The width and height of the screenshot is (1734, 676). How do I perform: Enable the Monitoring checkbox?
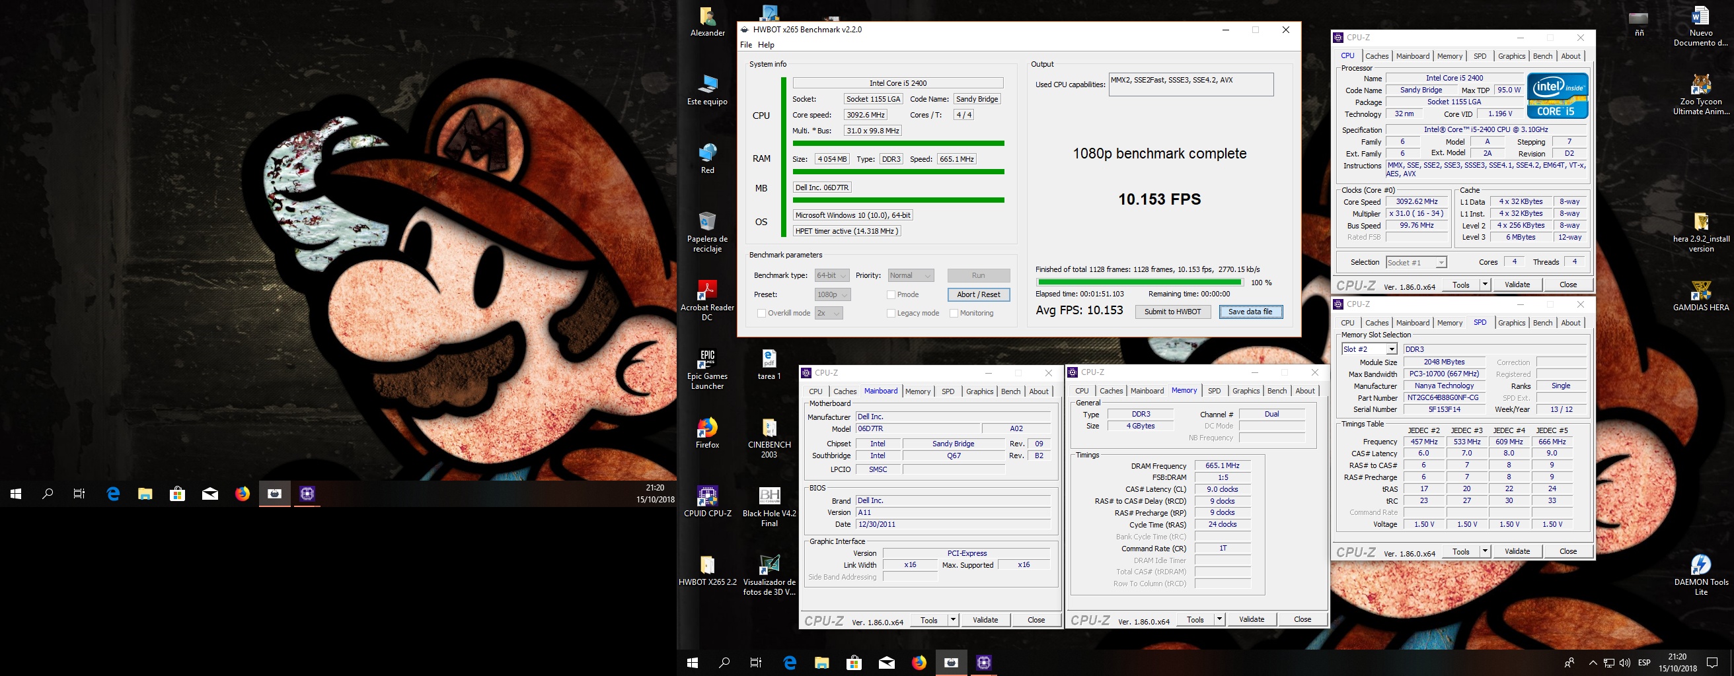click(x=953, y=314)
